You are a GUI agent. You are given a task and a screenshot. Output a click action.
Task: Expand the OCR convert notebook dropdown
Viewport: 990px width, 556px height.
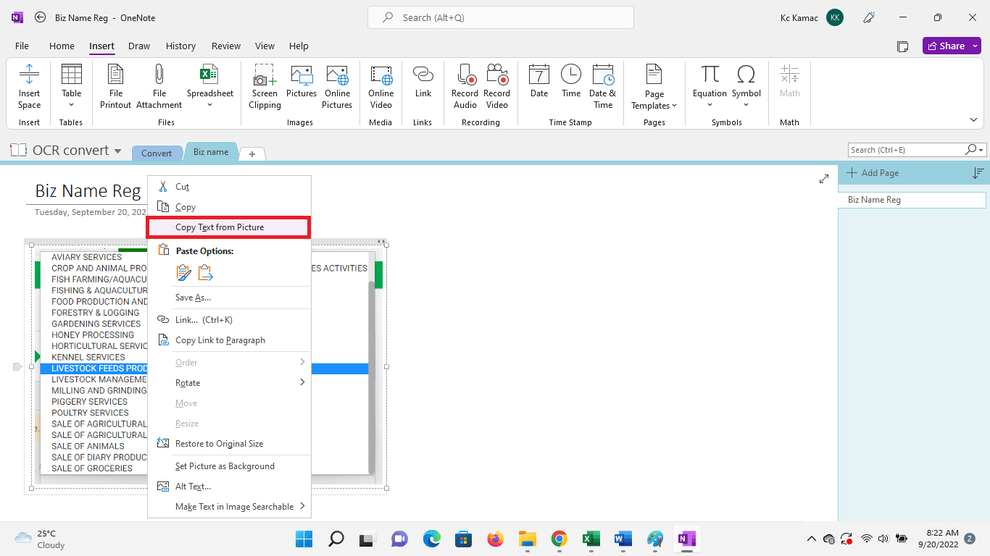pos(117,151)
